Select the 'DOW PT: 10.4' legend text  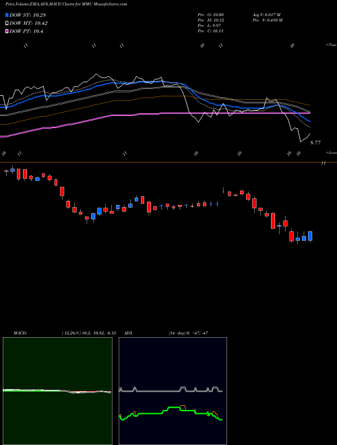tap(26, 32)
